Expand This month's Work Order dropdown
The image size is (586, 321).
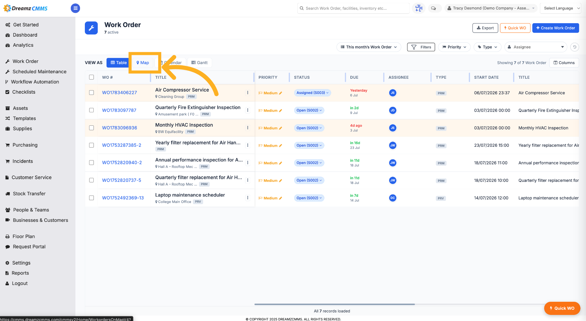(x=369, y=47)
